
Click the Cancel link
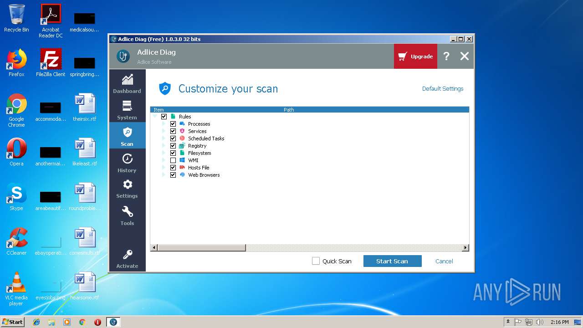coord(444,261)
